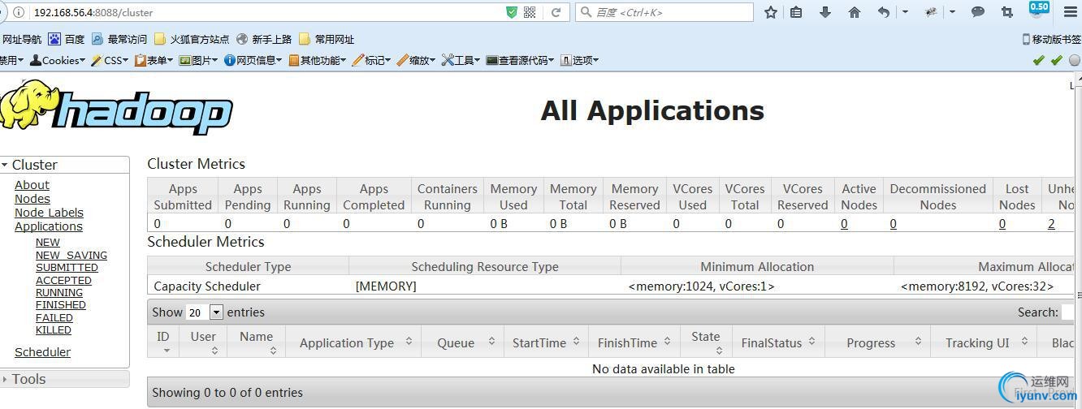Click the undo back-arrow toolbar icon
The image size is (1082, 409).
(x=884, y=12)
